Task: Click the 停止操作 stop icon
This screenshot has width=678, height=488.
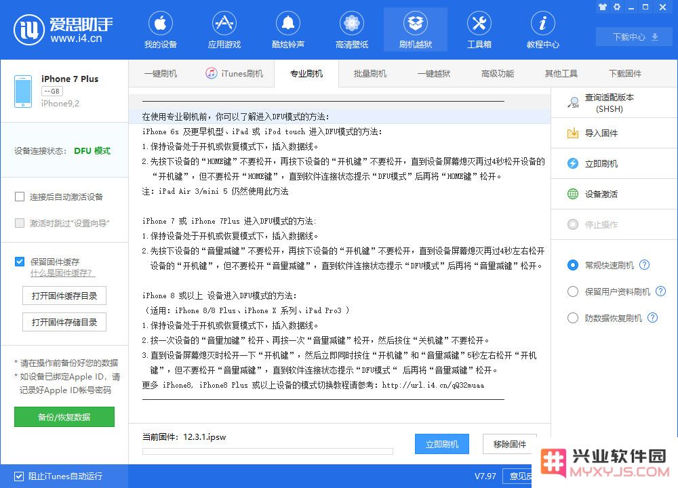Action: (573, 224)
